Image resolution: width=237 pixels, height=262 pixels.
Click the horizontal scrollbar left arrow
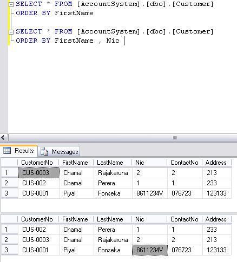3,138
